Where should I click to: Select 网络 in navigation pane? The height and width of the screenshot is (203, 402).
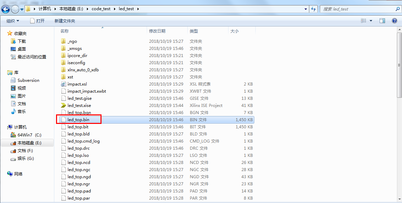pos(18,174)
